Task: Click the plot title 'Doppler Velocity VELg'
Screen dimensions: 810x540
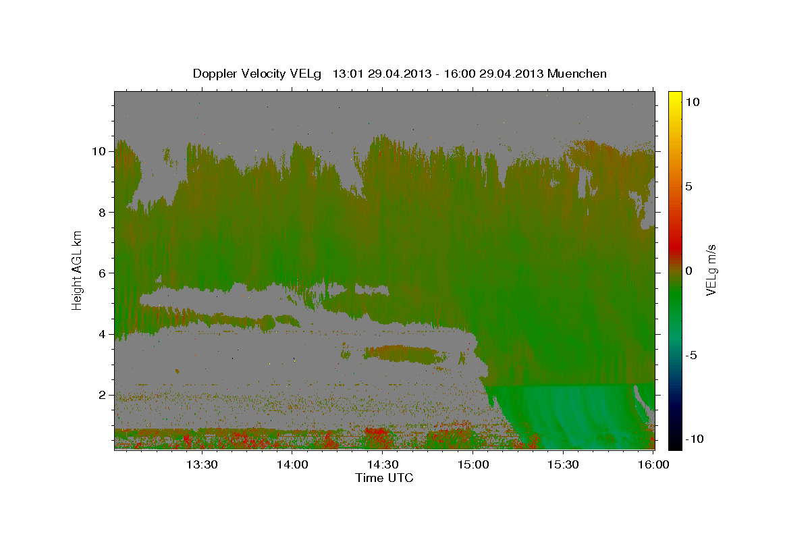Action: [257, 74]
